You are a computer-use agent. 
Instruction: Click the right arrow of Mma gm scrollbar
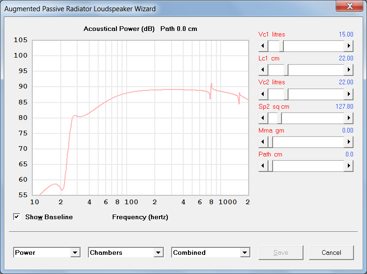tap(349, 142)
